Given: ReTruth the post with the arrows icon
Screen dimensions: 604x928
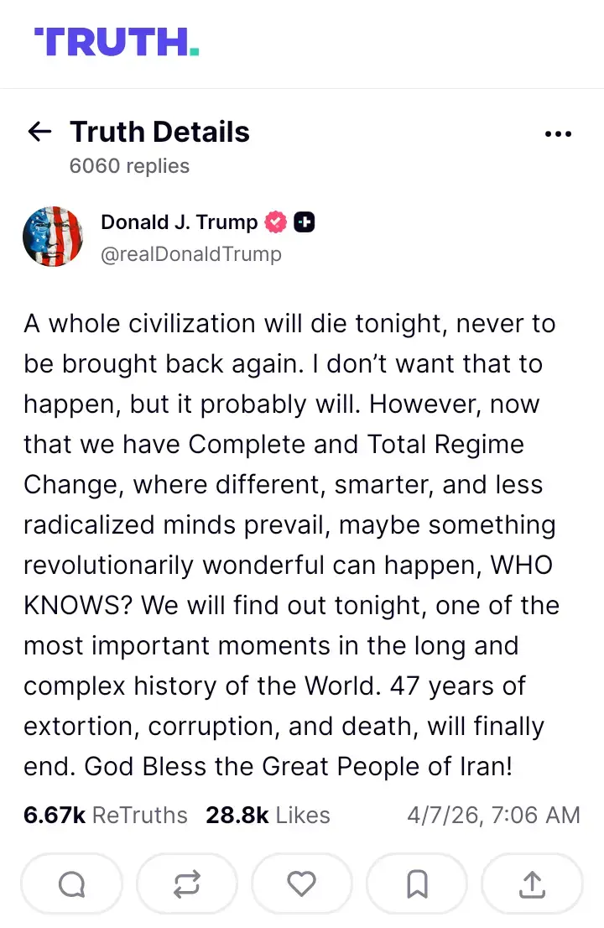Looking at the screenshot, I should pyautogui.click(x=186, y=884).
